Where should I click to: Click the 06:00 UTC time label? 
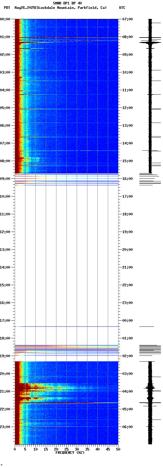128,427
